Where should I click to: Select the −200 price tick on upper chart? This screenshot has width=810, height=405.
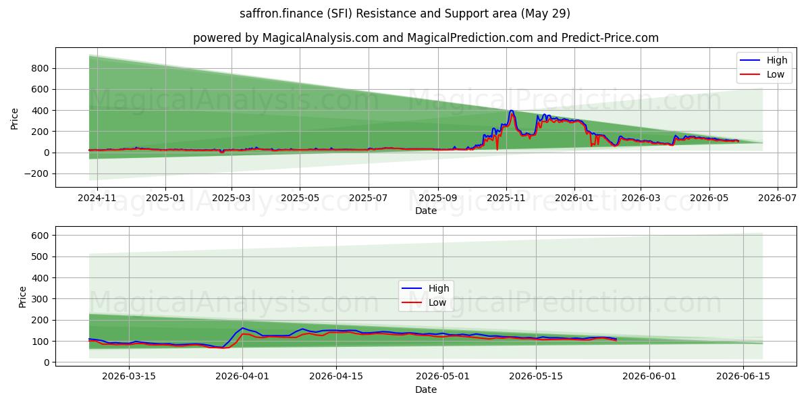click(x=36, y=173)
